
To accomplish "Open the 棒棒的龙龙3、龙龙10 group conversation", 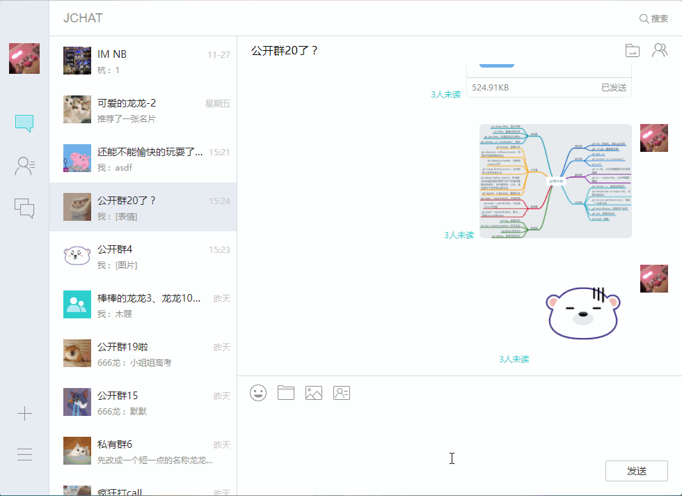I will (x=143, y=304).
